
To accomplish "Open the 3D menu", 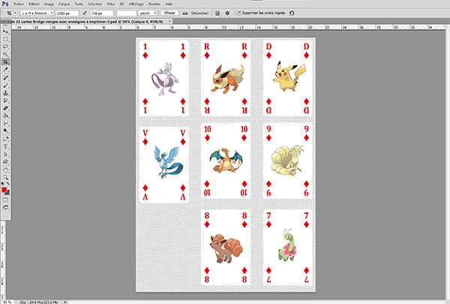I will [x=121, y=4].
